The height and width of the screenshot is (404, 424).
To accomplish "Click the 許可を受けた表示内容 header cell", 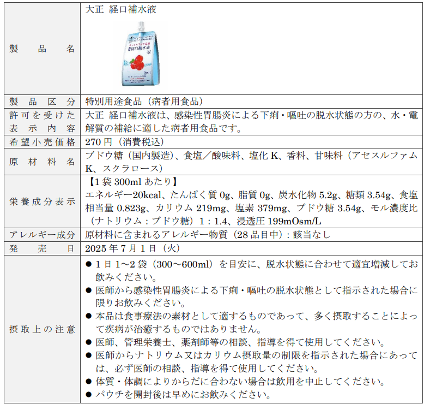I will 43,122.
